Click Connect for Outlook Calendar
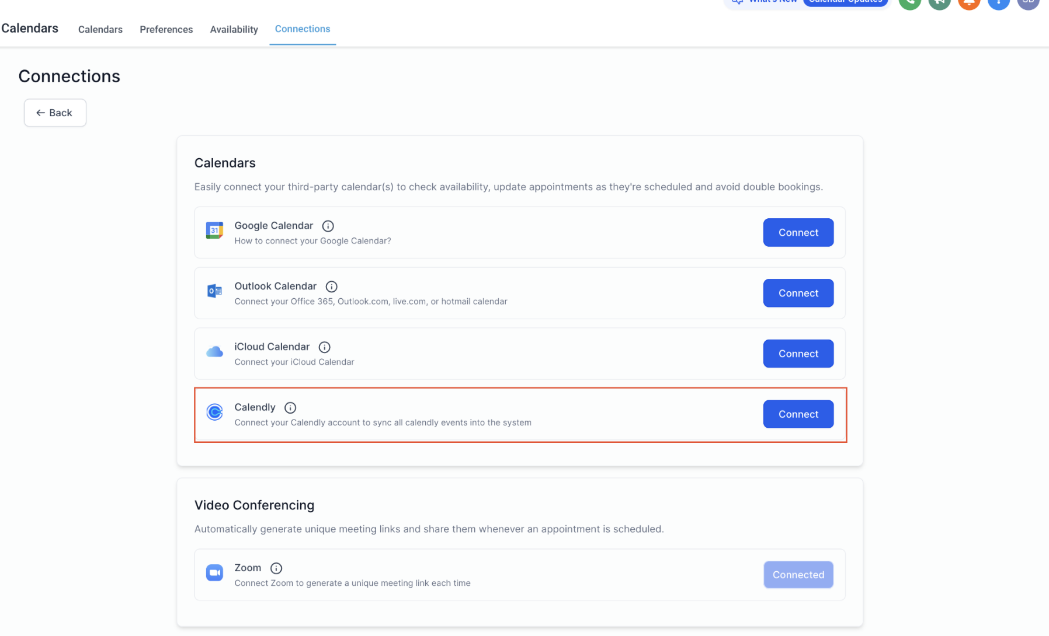1049x636 pixels. tap(798, 293)
